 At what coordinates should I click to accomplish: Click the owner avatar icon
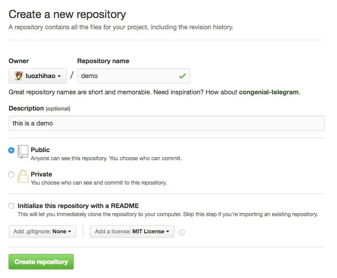pos(19,76)
